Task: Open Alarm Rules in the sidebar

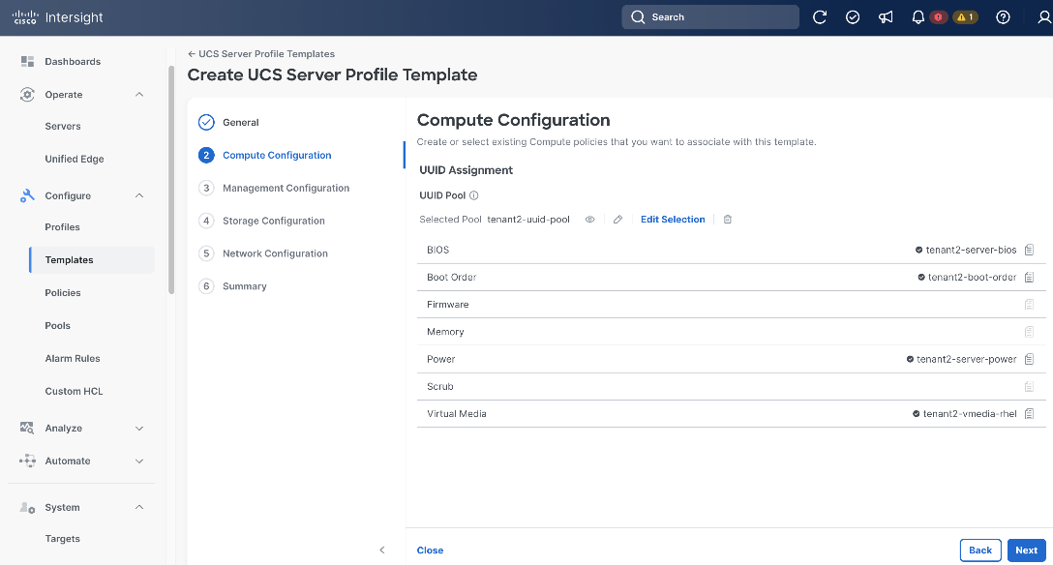Action: [73, 358]
